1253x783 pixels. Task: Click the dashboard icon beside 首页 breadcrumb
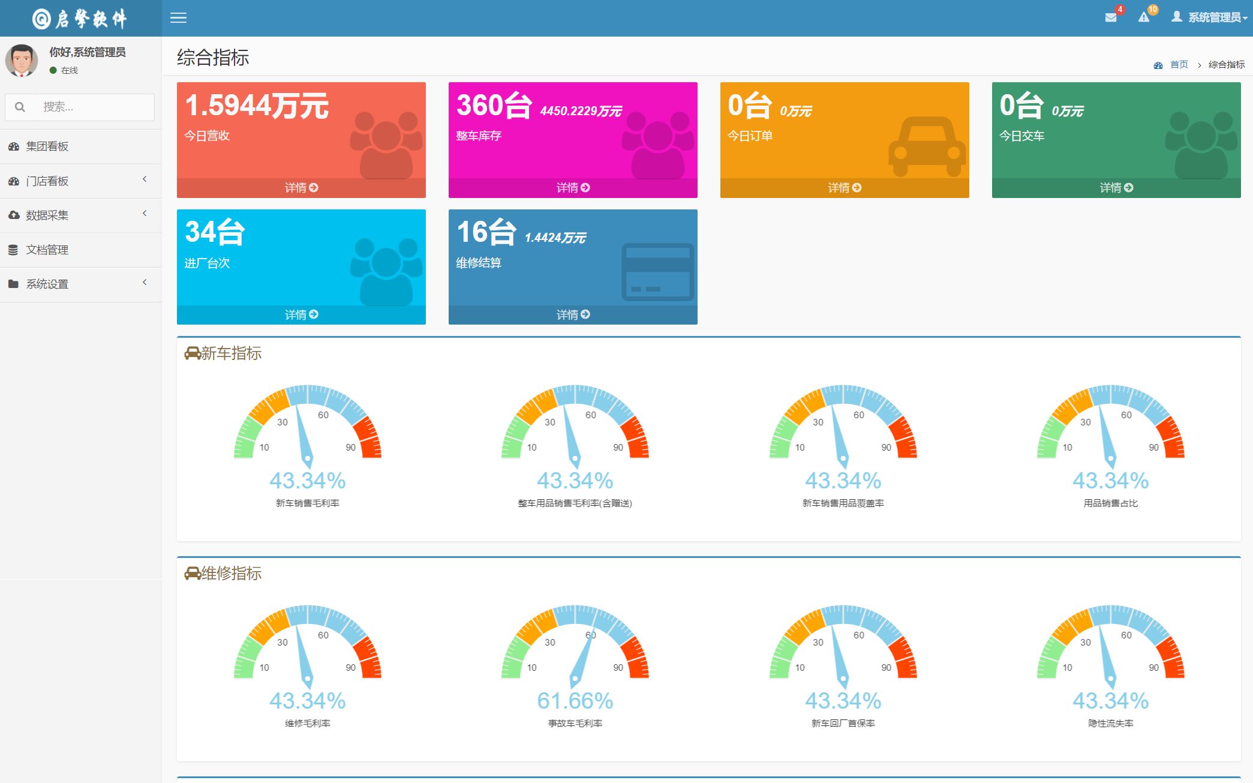click(1158, 65)
